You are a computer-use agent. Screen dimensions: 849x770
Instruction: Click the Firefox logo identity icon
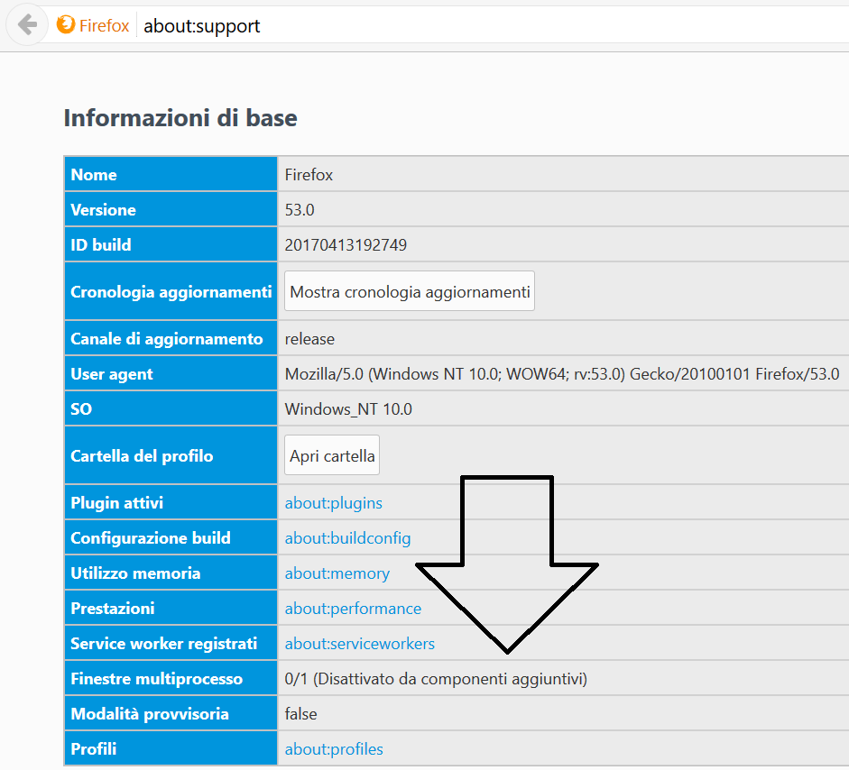click(66, 25)
